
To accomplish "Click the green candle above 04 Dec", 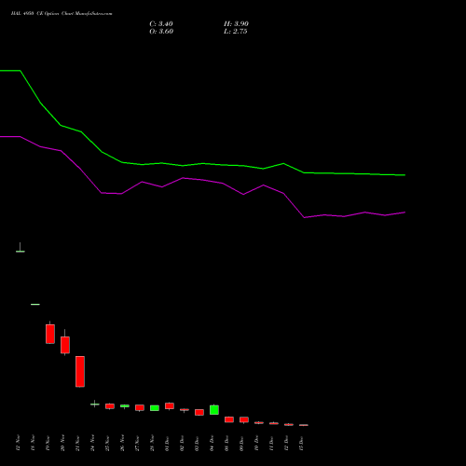I will pos(214,410).
